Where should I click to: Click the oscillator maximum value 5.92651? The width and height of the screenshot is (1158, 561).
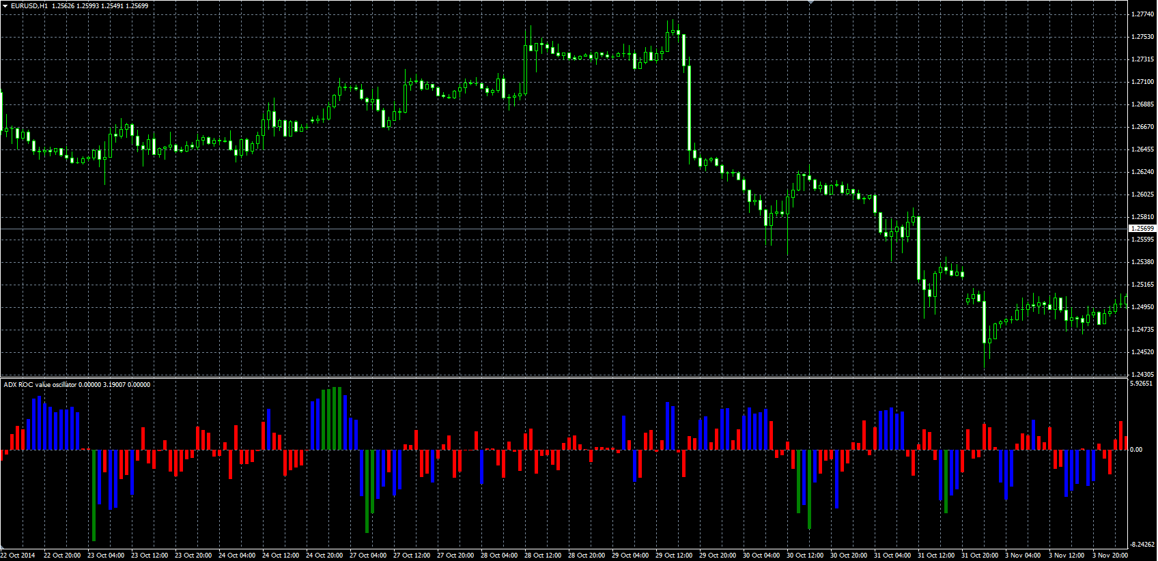pyautogui.click(x=1142, y=384)
